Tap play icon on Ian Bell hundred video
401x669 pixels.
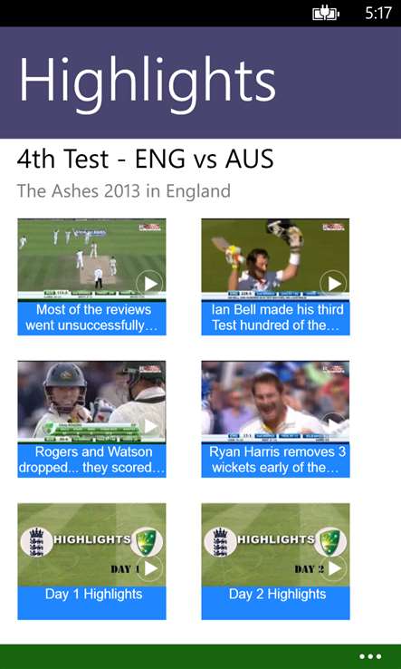(334, 284)
